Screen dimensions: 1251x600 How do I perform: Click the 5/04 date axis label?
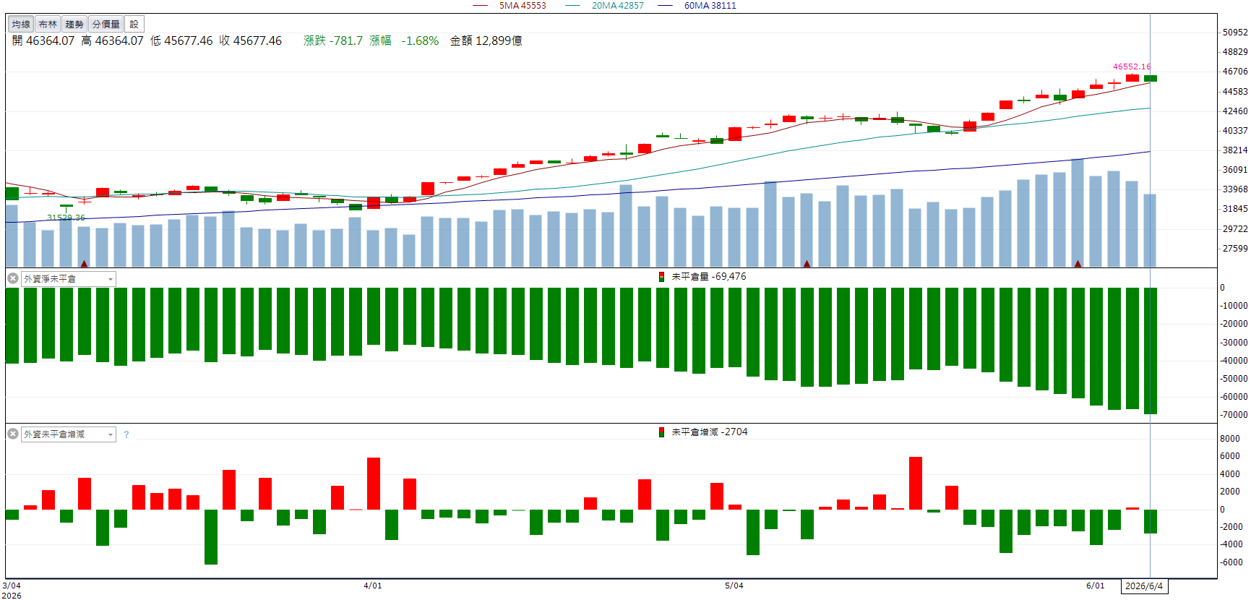pos(734,586)
